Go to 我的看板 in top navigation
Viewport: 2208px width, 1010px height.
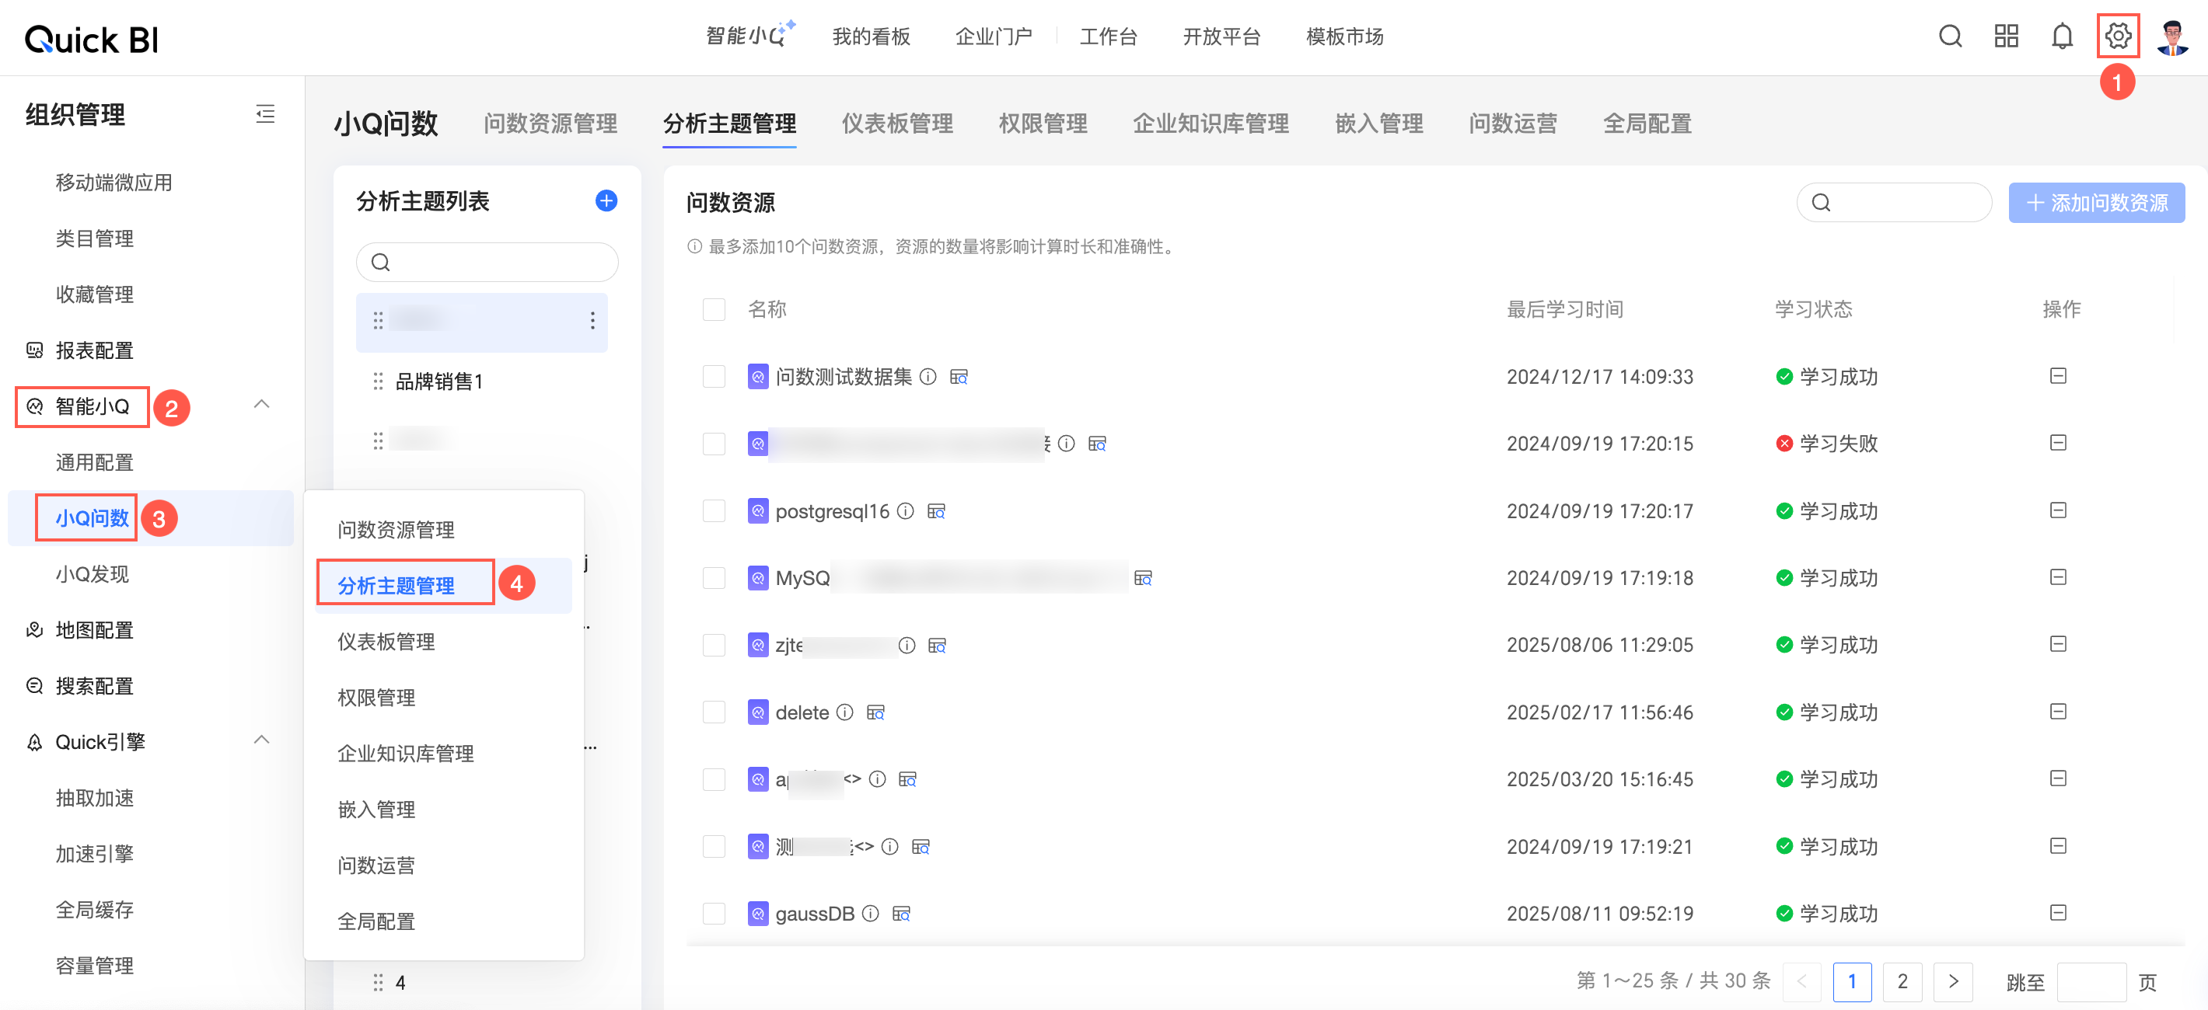(x=871, y=37)
